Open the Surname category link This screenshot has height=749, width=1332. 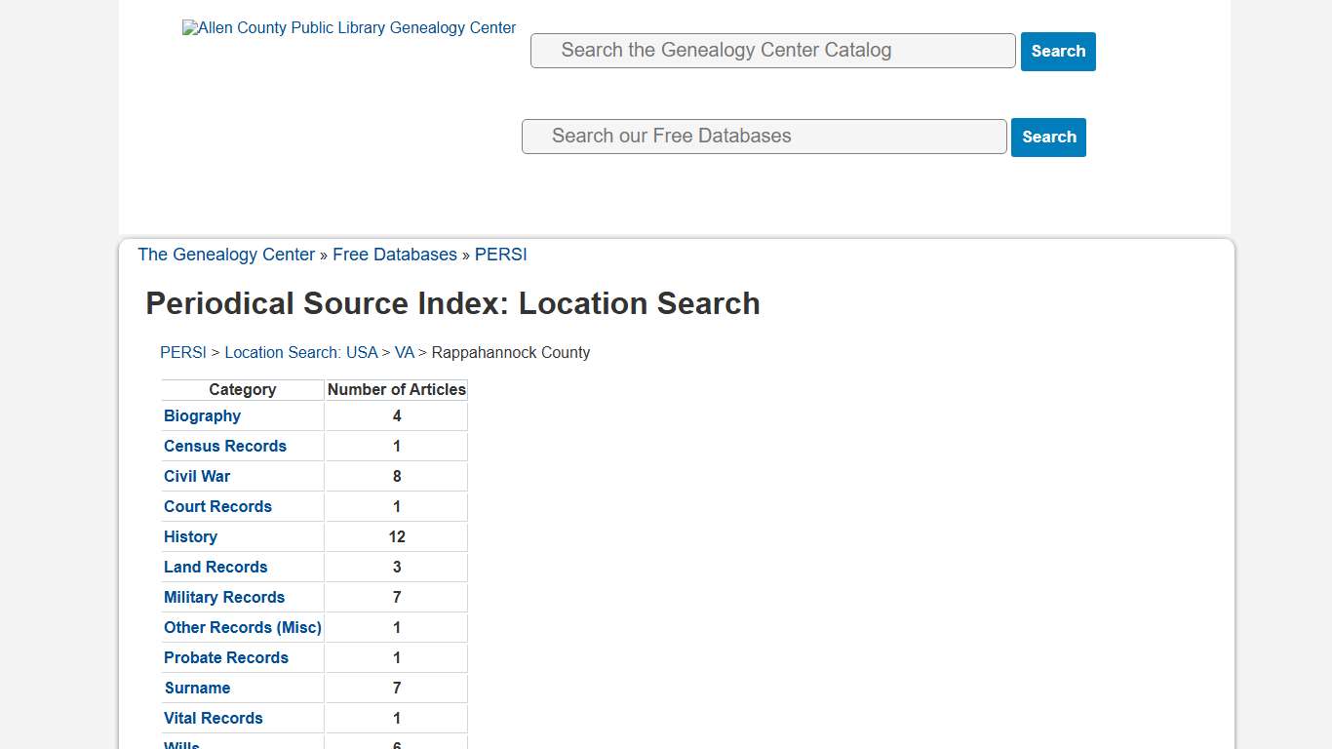pyautogui.click(x=197, y=688)
